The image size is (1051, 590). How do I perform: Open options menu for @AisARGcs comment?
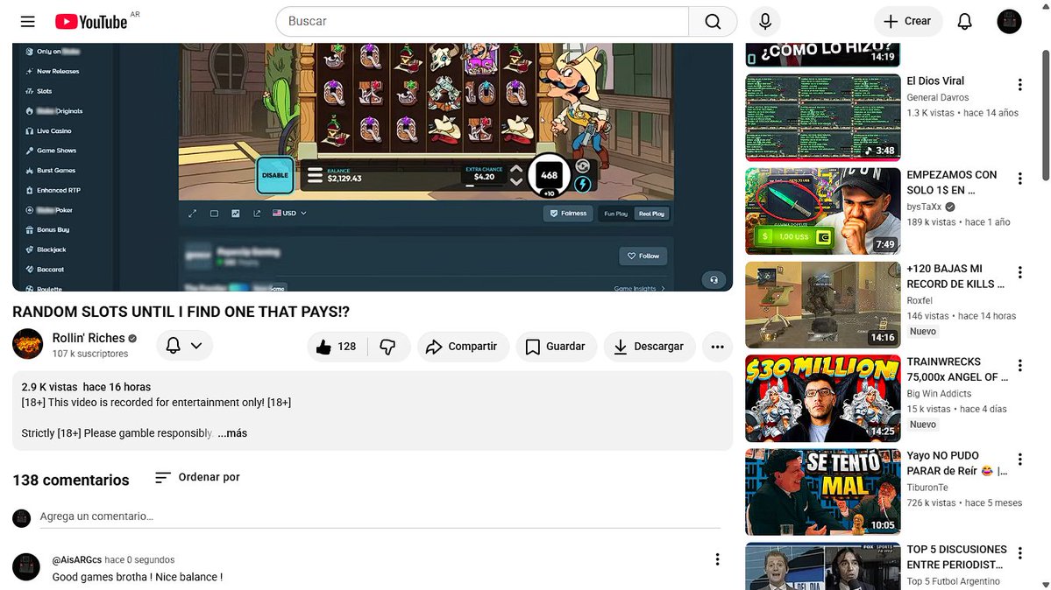point(717,559)
